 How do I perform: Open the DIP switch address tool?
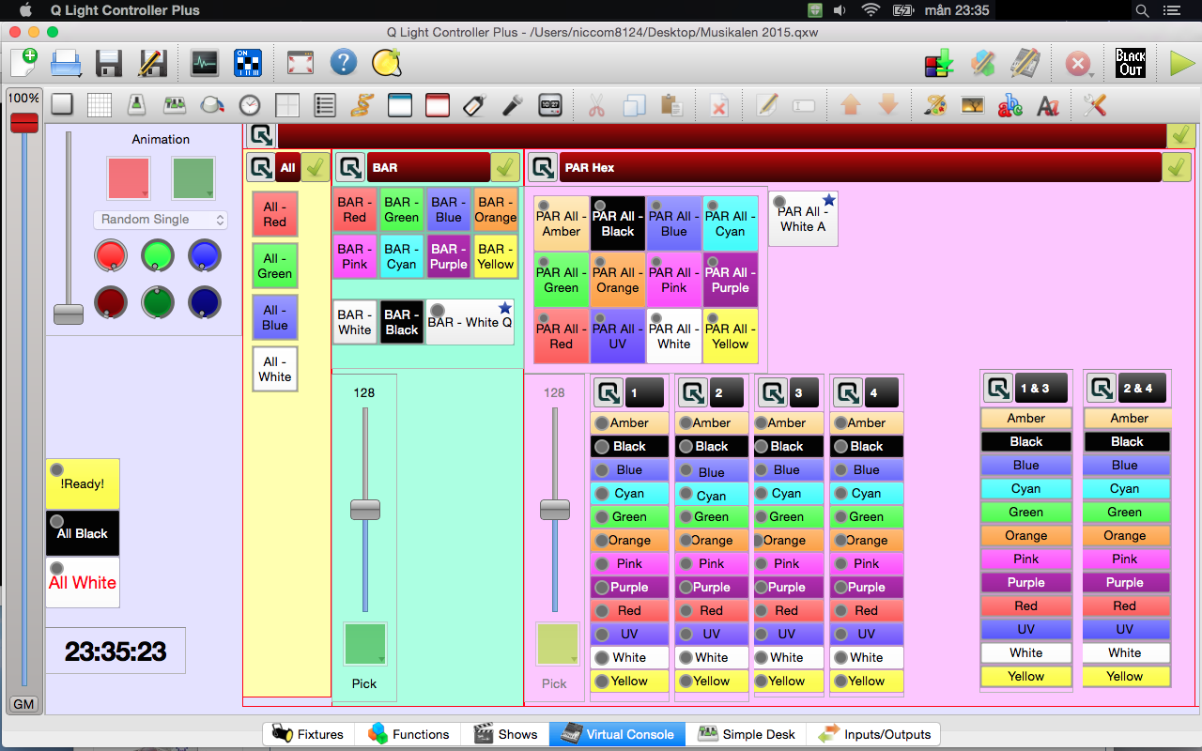coord(248,63)
